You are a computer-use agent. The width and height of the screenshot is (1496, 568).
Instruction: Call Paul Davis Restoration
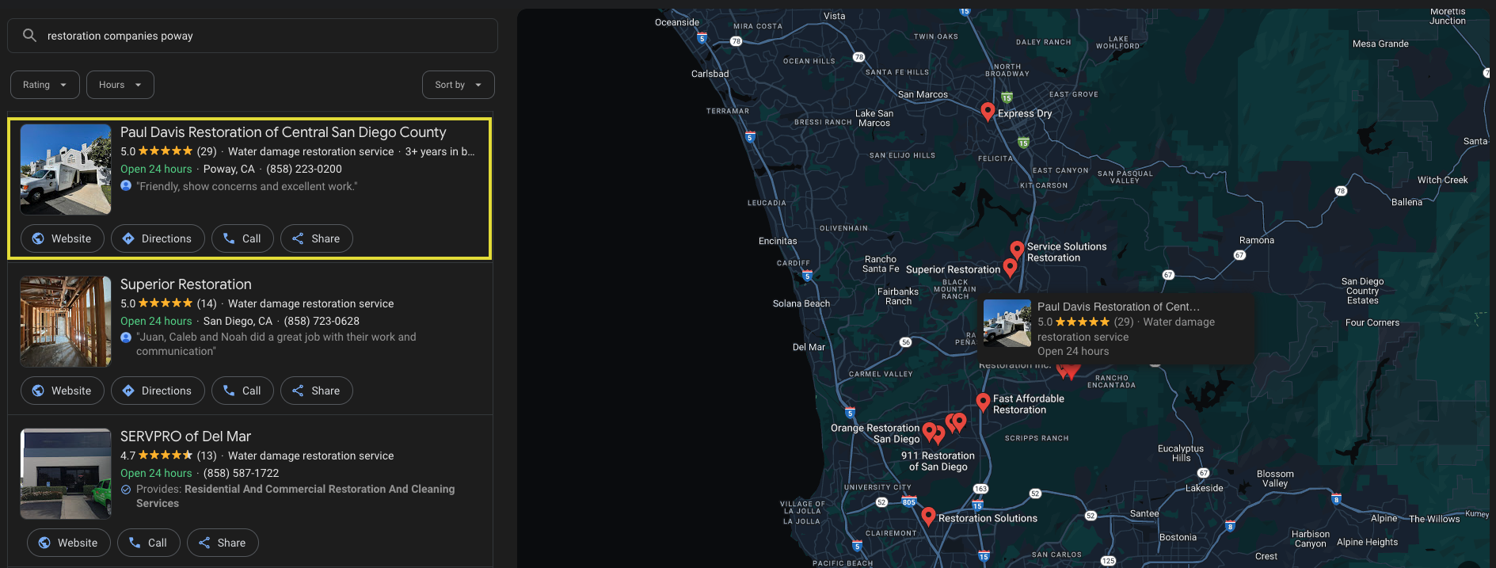[242, 238]
